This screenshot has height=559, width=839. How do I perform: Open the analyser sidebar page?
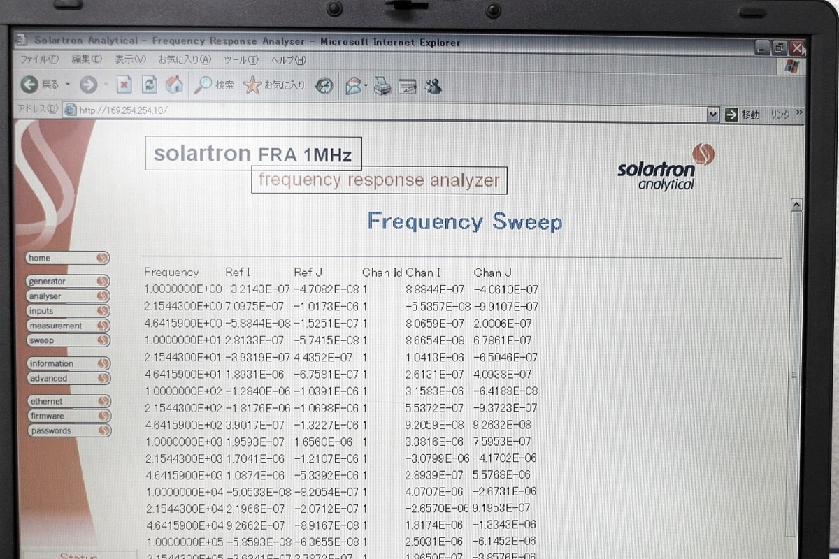point(68,296)
